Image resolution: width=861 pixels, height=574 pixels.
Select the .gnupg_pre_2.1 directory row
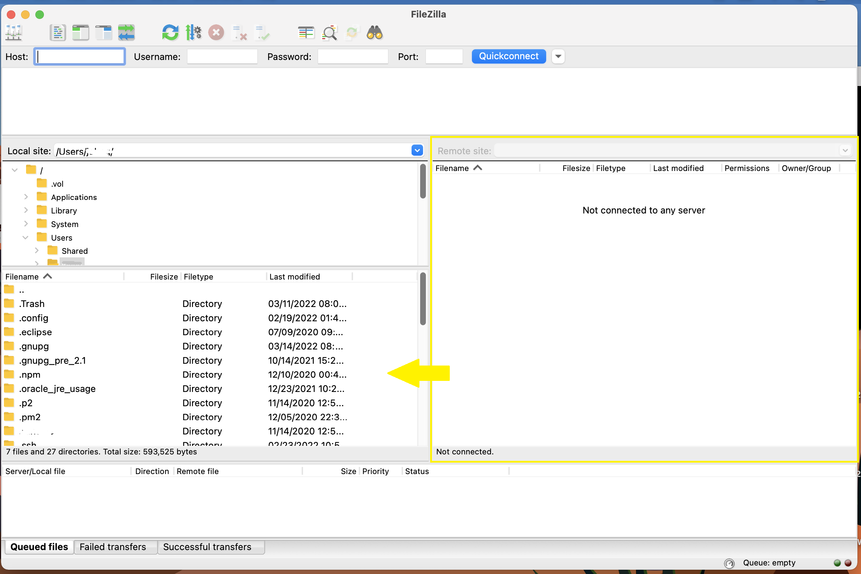(210, 361)
